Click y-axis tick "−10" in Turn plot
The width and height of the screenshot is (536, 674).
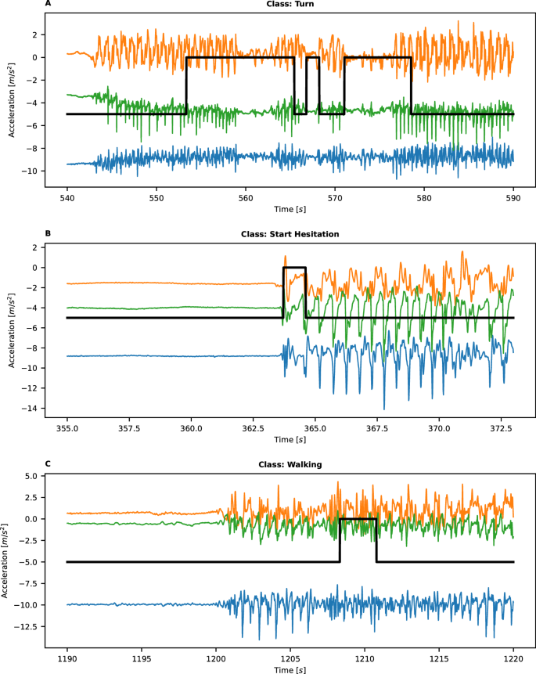pyautogui.click(x=30, y=171)
